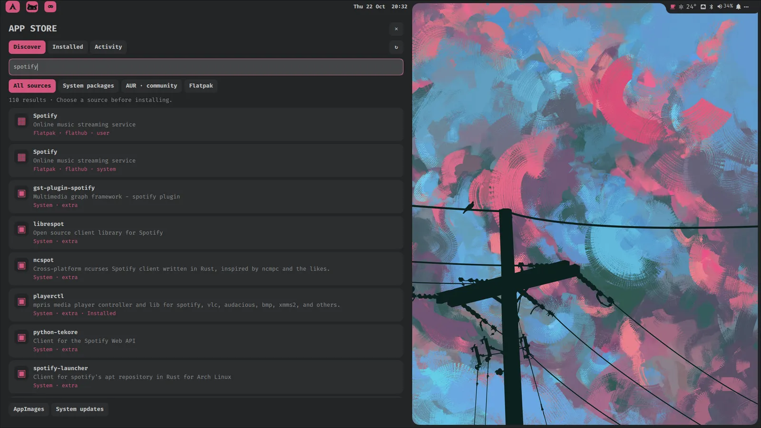This screenshot has width=761, height=428.
Task: Refresh the app store results
Action: [x=396, y=47]
